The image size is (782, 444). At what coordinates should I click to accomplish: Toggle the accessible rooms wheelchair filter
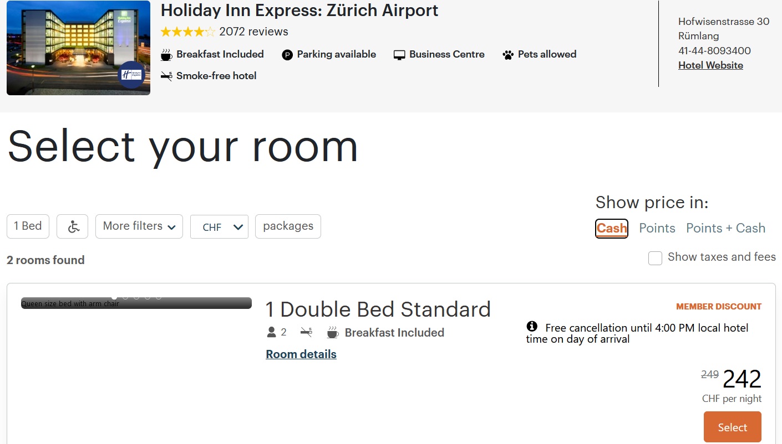click(x=73, y=226)
